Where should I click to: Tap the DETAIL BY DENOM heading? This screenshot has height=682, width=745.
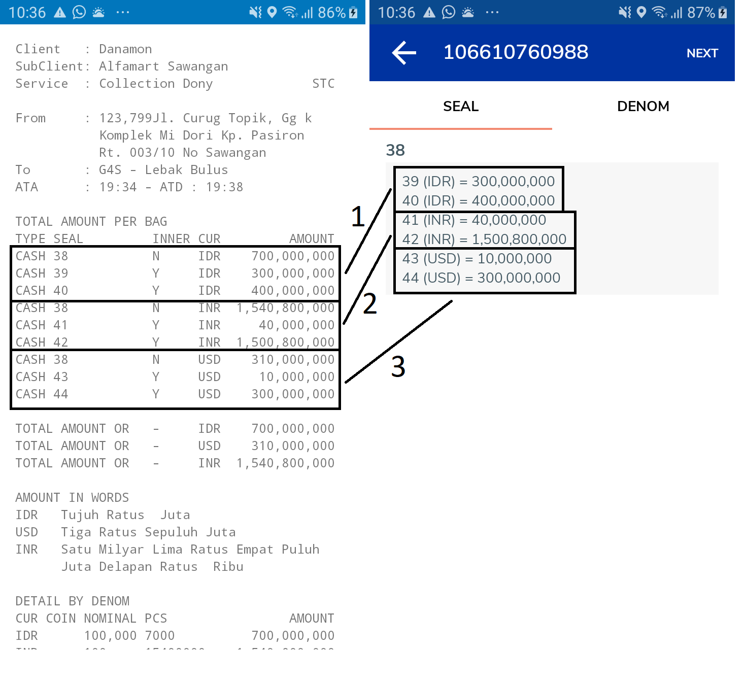click(x=72, y=601)
